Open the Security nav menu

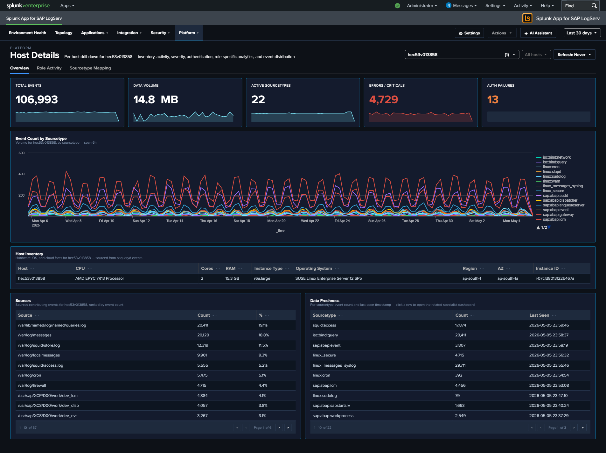click(160, 33)
